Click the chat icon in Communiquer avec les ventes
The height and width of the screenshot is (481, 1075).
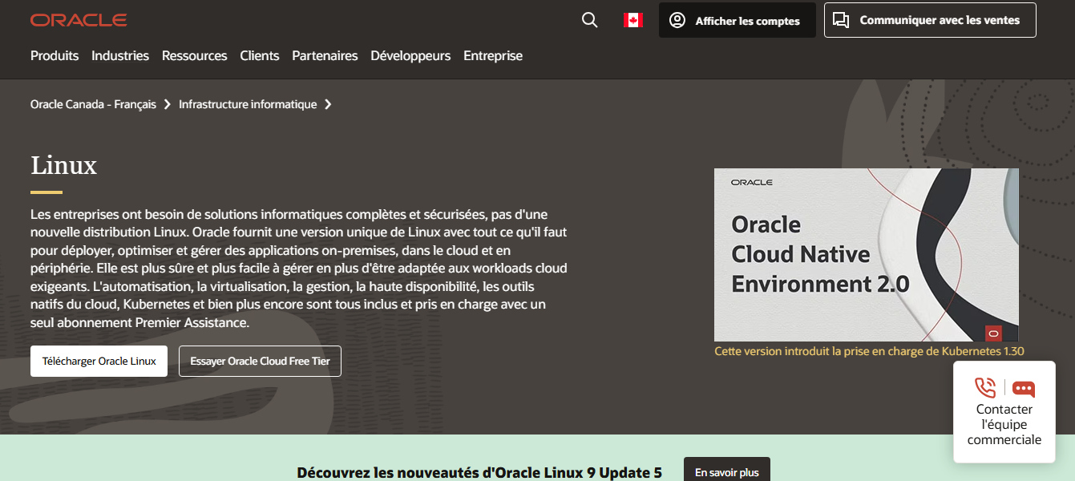point(841,19)
